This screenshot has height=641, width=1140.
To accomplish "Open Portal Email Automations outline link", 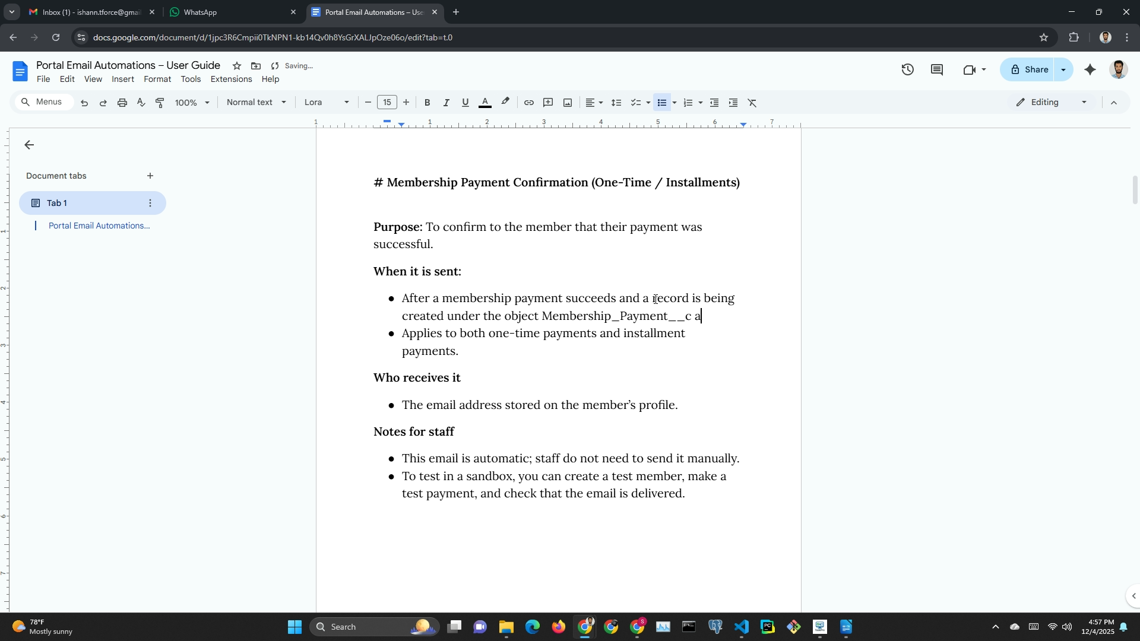I will coord(99,226).
